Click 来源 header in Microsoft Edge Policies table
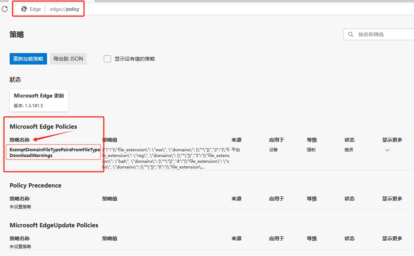The width and height of the screenshot is (414, 256). [237, 140]
